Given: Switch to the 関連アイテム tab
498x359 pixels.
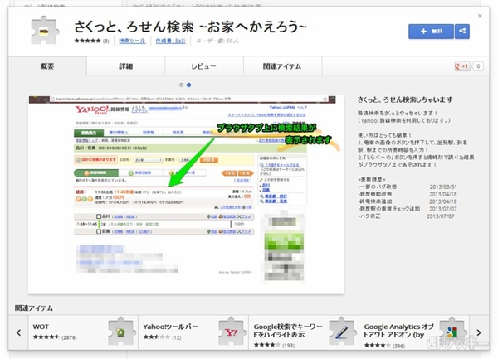Looking at the screenshot, I should coord(282,66).
